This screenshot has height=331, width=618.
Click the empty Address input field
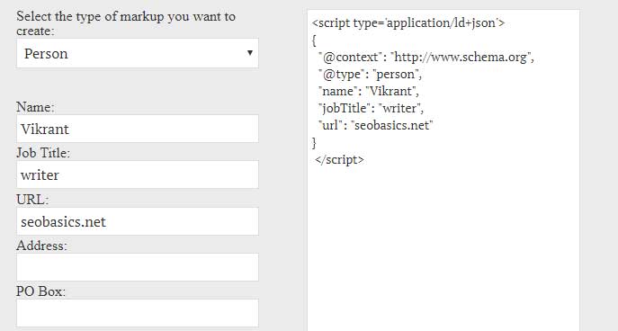coord(138,267)
